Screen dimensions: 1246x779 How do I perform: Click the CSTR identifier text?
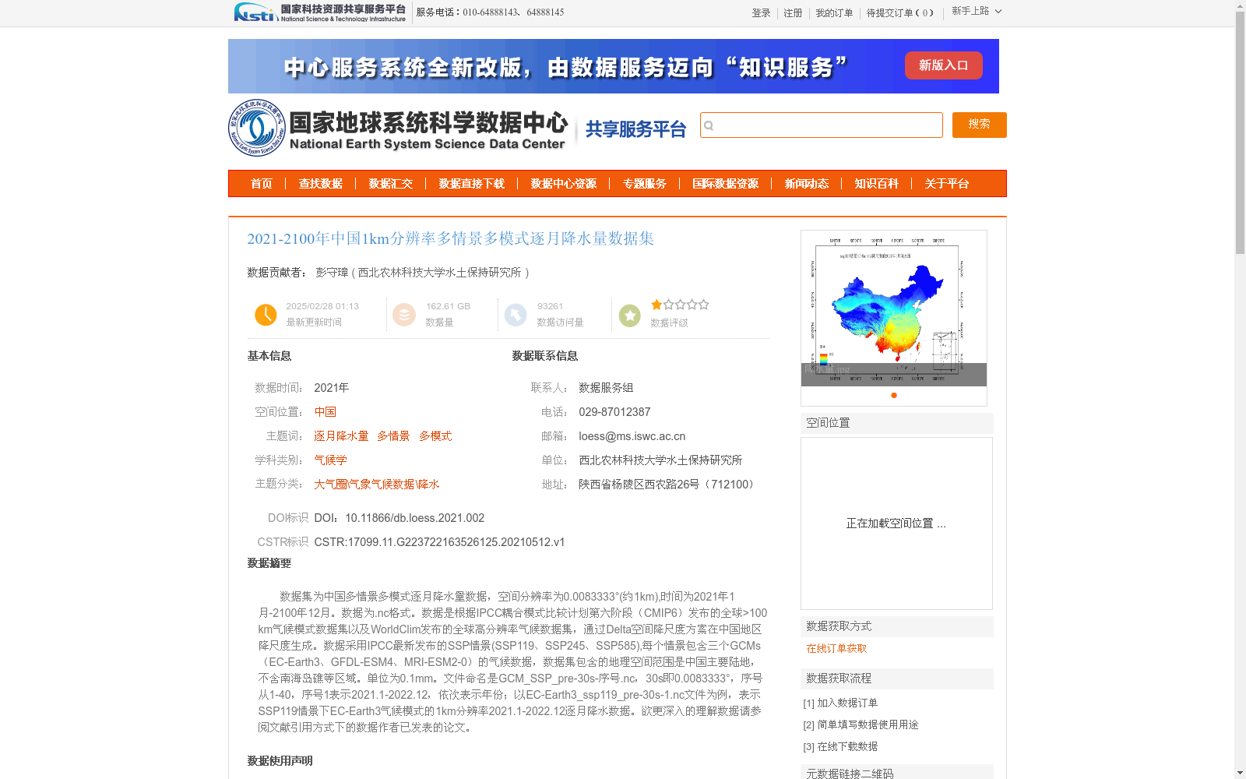(x=440, y=542)
